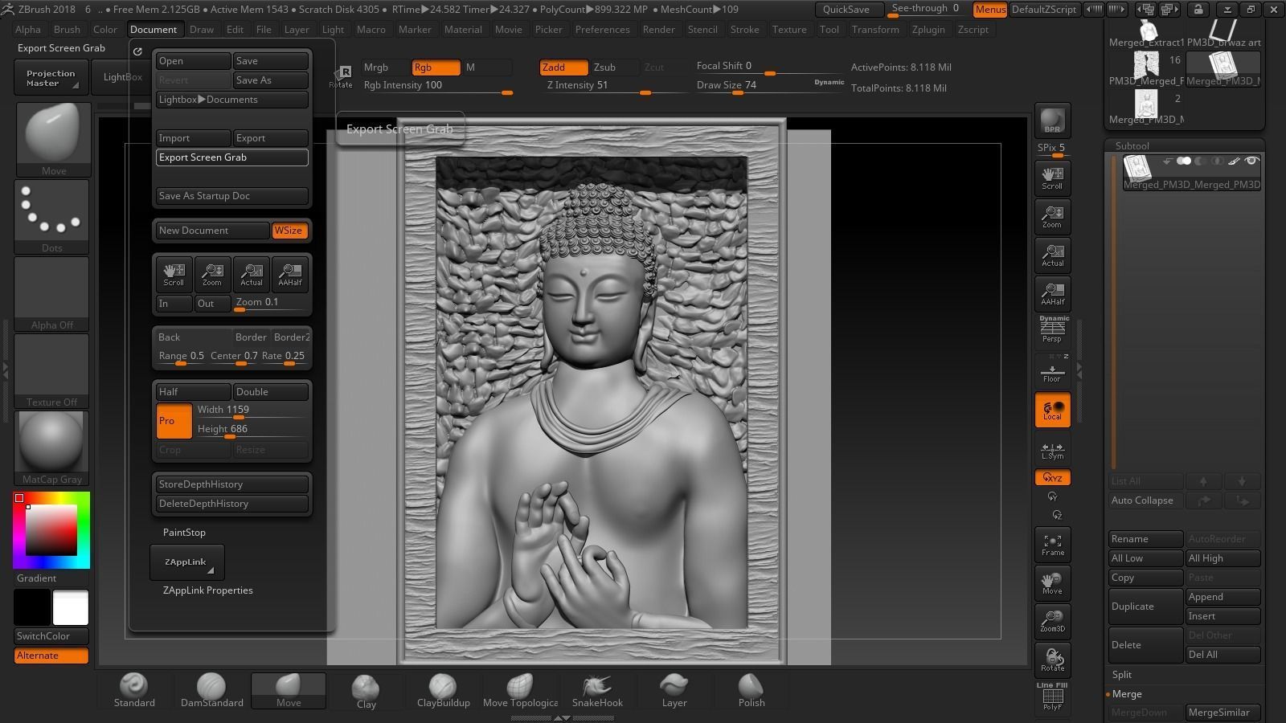Select the ClayBuildup brush
Viewport: 1286px width, 723px height.
443,691
